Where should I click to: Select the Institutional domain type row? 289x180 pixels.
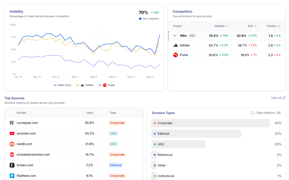pyautogui.click(x=216, y=176)
